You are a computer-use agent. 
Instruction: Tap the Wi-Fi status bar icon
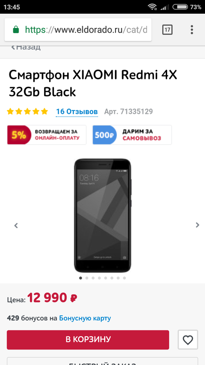[x=152, y=7]
